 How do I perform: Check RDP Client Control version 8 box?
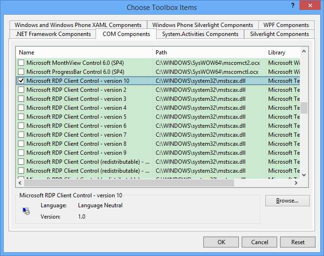tap(21, 144)
